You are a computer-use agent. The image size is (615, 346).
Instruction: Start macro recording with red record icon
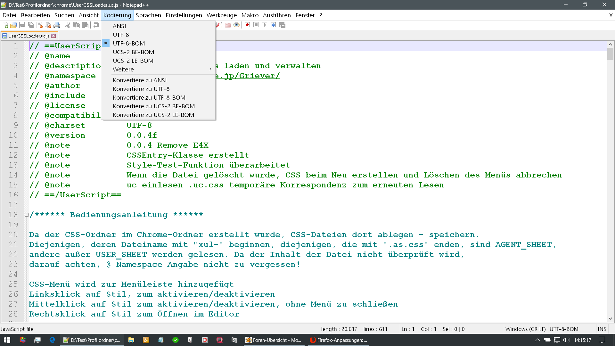(x=247, y=25)
